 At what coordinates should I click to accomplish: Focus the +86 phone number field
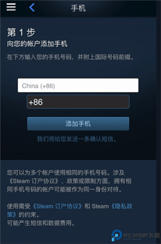coord(78,102)
